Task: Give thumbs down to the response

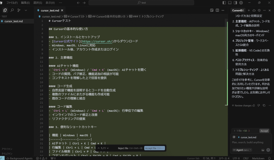Action: [x=259, y=105]
